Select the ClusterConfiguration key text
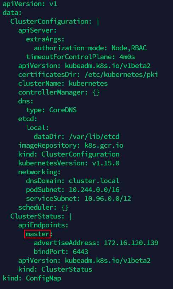The height and width of the screenshot is (289, 173). (49, 22)
